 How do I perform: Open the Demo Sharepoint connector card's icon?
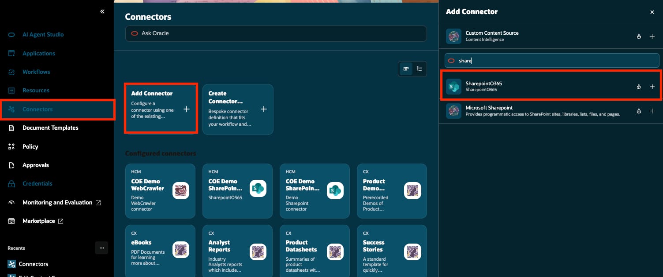click(x=335, y=190)
